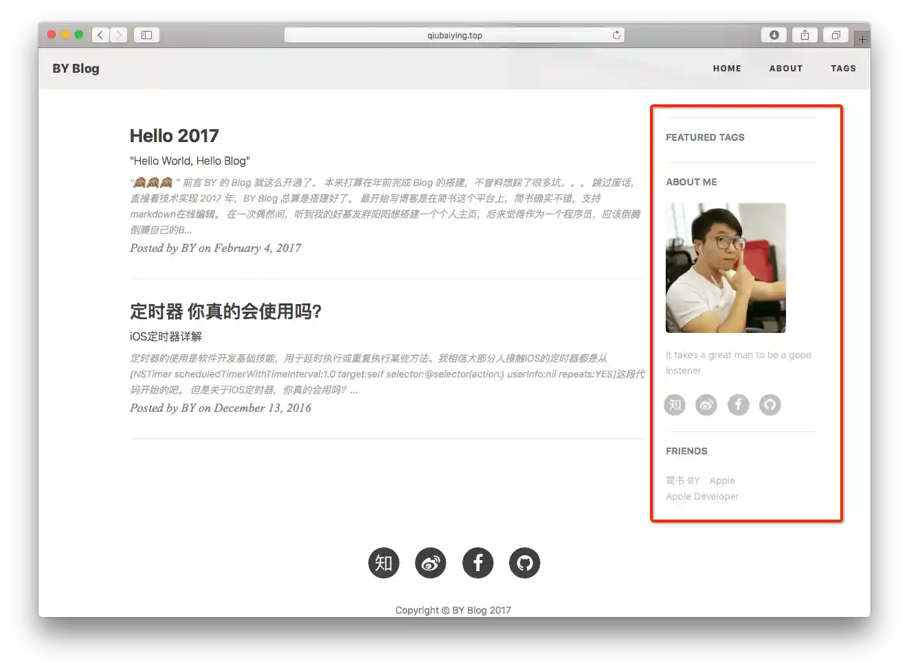
Task: Reload the page in address bar
Action: pos(616,35)
